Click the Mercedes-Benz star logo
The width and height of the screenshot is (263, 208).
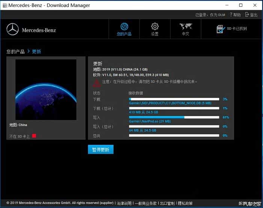(x=12, y=30)
